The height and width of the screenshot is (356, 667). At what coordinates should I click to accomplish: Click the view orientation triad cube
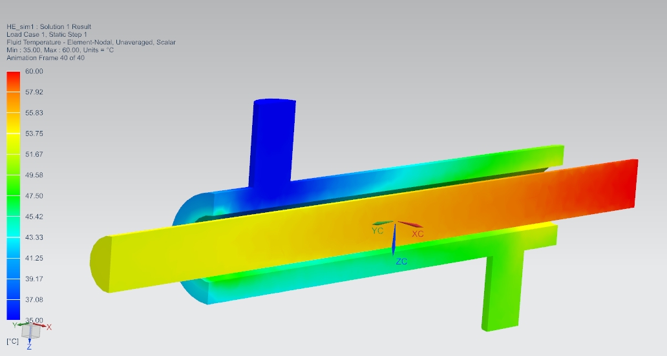click(31, 331)
